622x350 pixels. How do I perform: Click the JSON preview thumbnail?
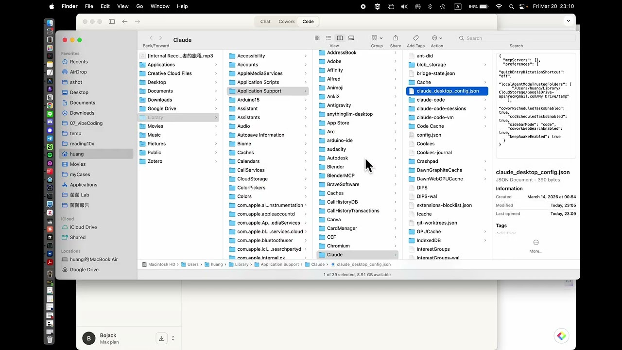(x=536, y=105)
